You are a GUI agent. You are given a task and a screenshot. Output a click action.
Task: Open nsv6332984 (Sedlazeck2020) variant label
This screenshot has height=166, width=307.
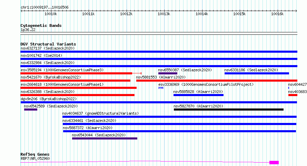(x=48, y=63)
